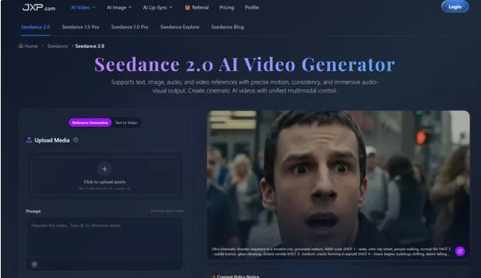Open the Seedance Explore tab
This screenshot has width=481, height=278.
[x=180, y=27]
